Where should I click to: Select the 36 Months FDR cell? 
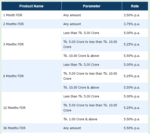31,128
